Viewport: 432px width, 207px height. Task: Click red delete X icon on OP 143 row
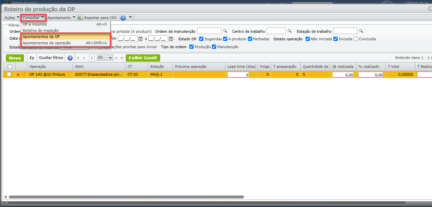(18, 75)
